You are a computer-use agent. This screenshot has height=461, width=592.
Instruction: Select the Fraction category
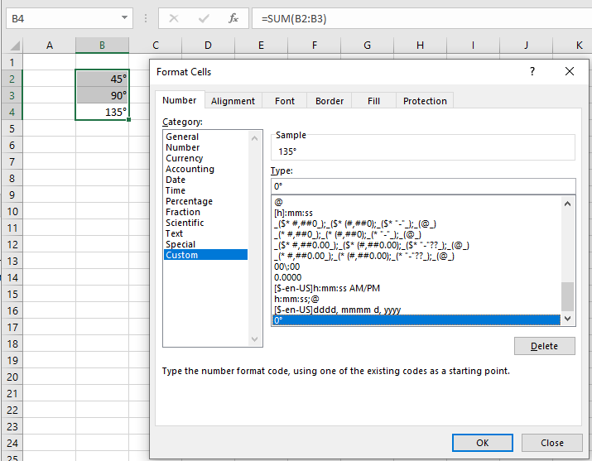[206, 212]
